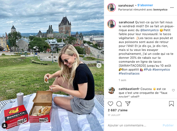Select second carousel dot indicator
177x131 pixels.
[x=53, y=127]
